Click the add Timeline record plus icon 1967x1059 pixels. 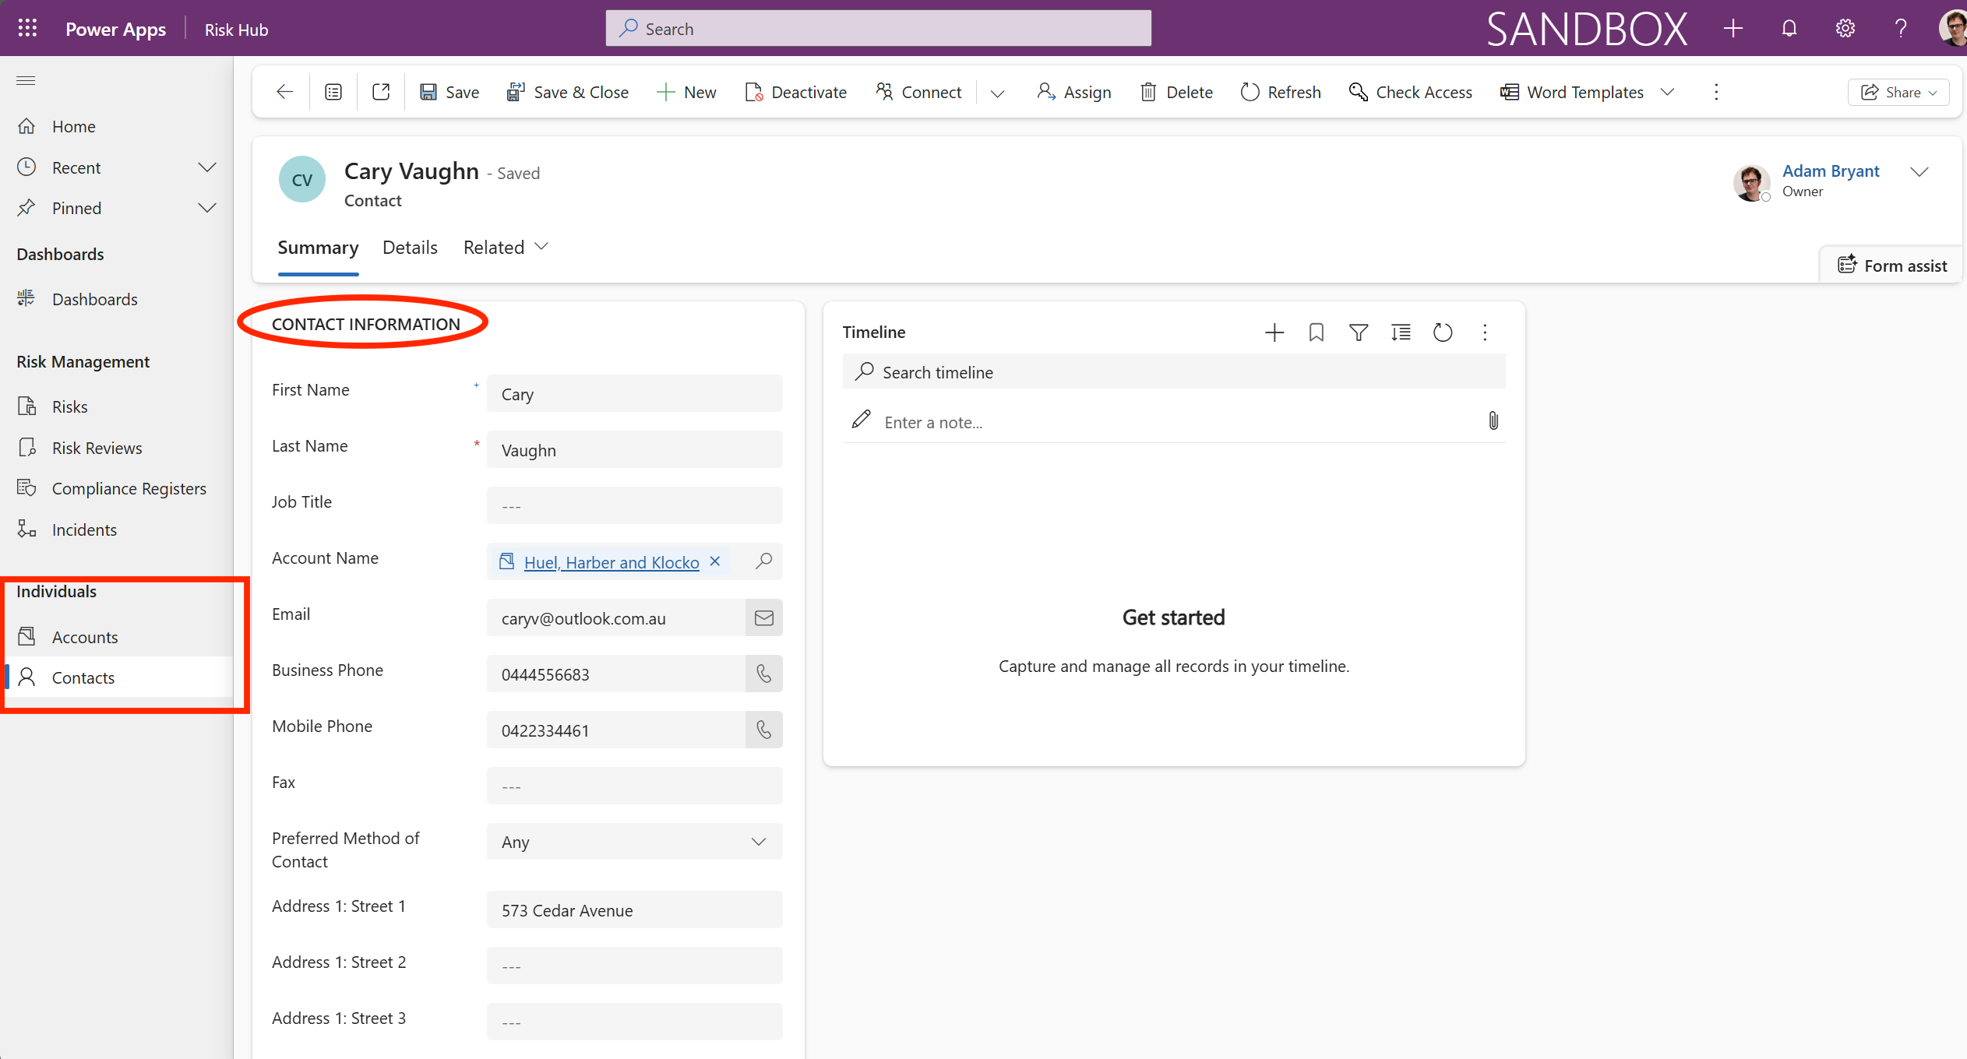1274,333
